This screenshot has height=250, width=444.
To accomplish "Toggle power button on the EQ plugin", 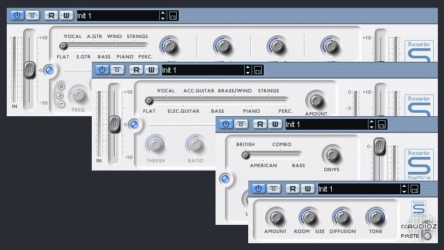I will tap(17, 16).
